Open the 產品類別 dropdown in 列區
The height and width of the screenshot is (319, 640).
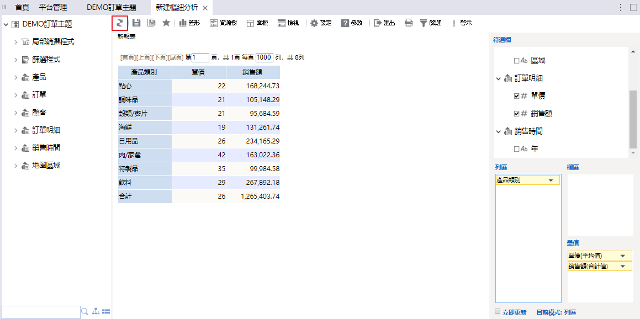pos(551,180)
